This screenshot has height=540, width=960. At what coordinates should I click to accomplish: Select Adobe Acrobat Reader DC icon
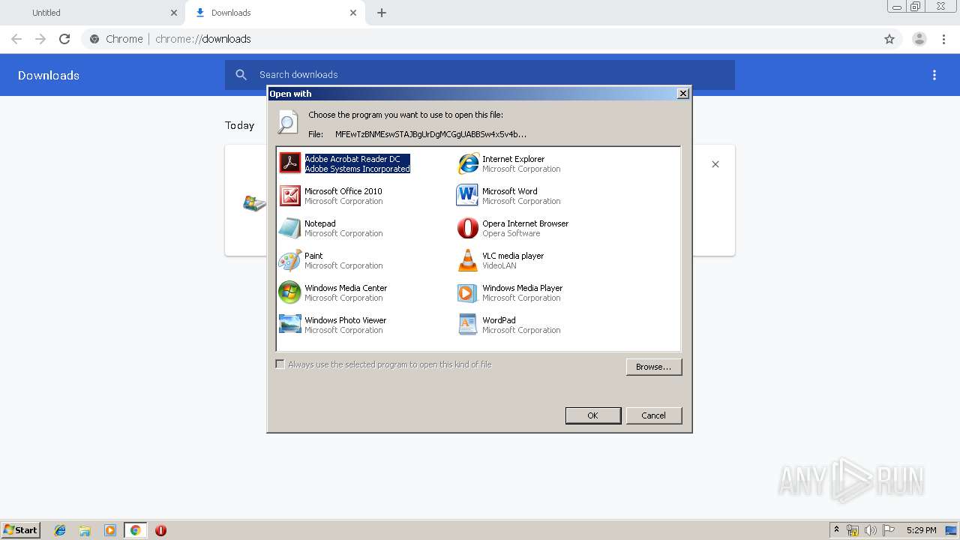(x=289, y=163)
